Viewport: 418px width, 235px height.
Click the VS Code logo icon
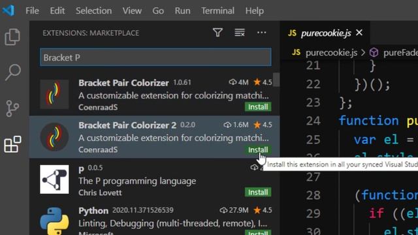[x=8, y=10]
